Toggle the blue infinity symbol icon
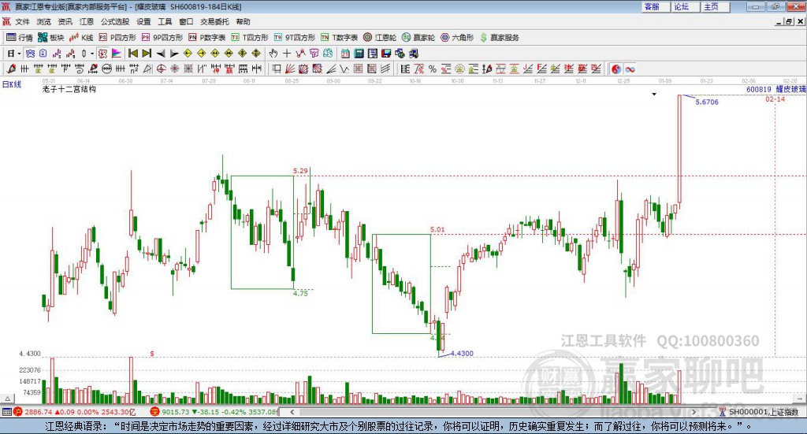This screenshot has width=807, height=434. [x=630, y=69]
